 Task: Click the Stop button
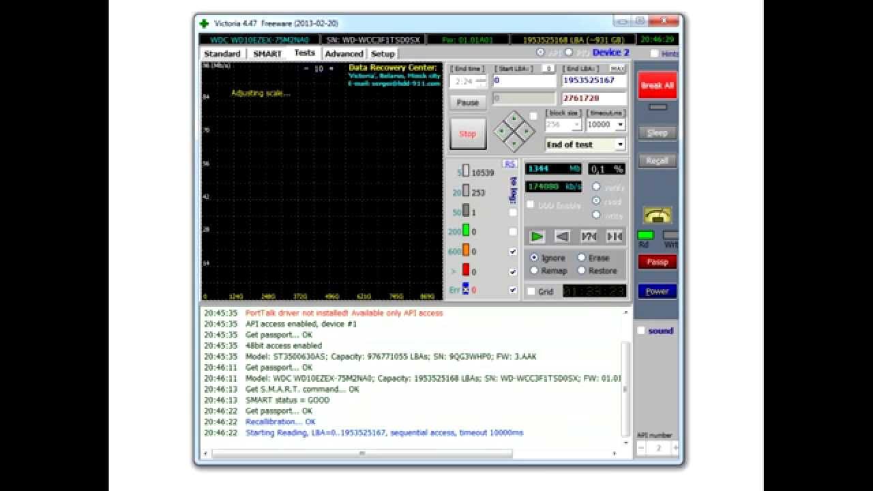[x=468, y=134]
